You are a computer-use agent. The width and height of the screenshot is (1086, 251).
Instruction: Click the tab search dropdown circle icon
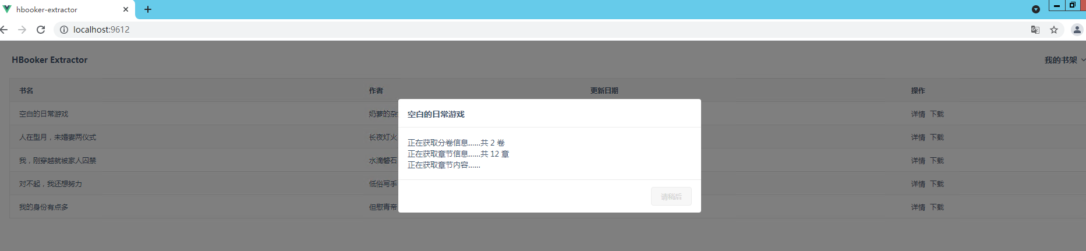(1036, 9)
